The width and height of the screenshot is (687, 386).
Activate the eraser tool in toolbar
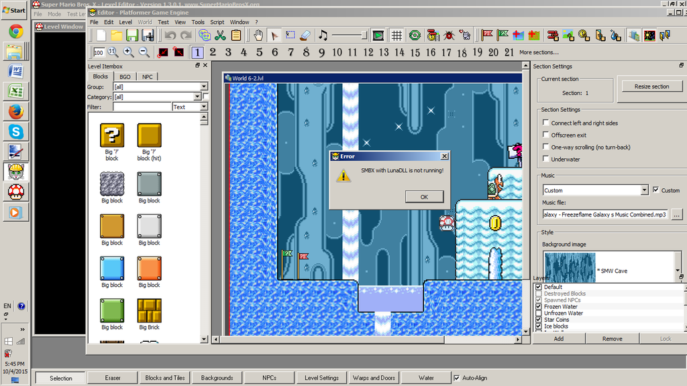[305, 36]
